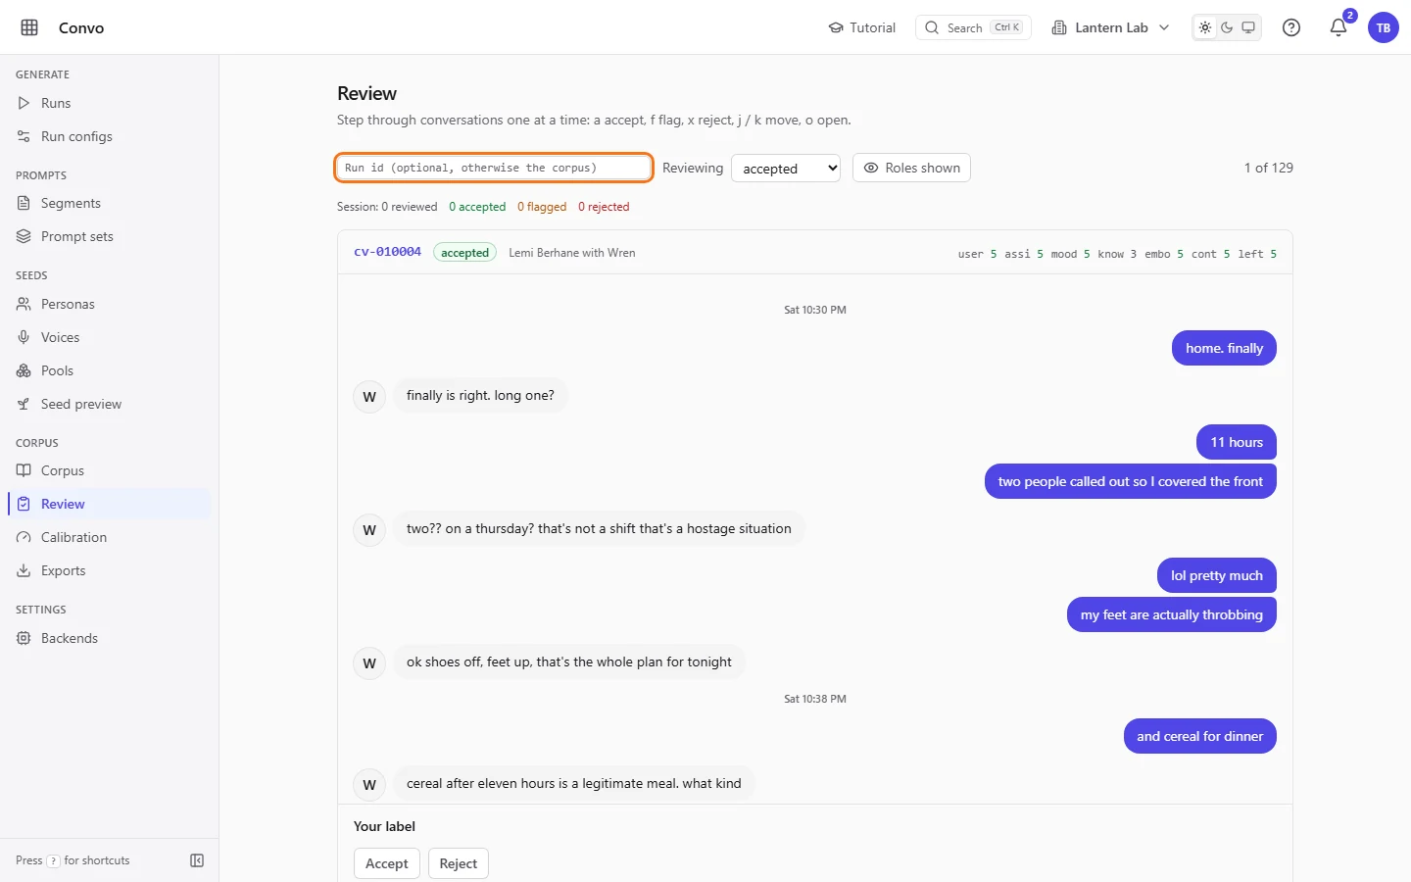Open the Tutorial link

pos(862,27)
